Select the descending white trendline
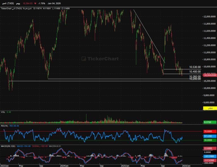The width and height of the screenshot is (217, 167). pos(149,36)
